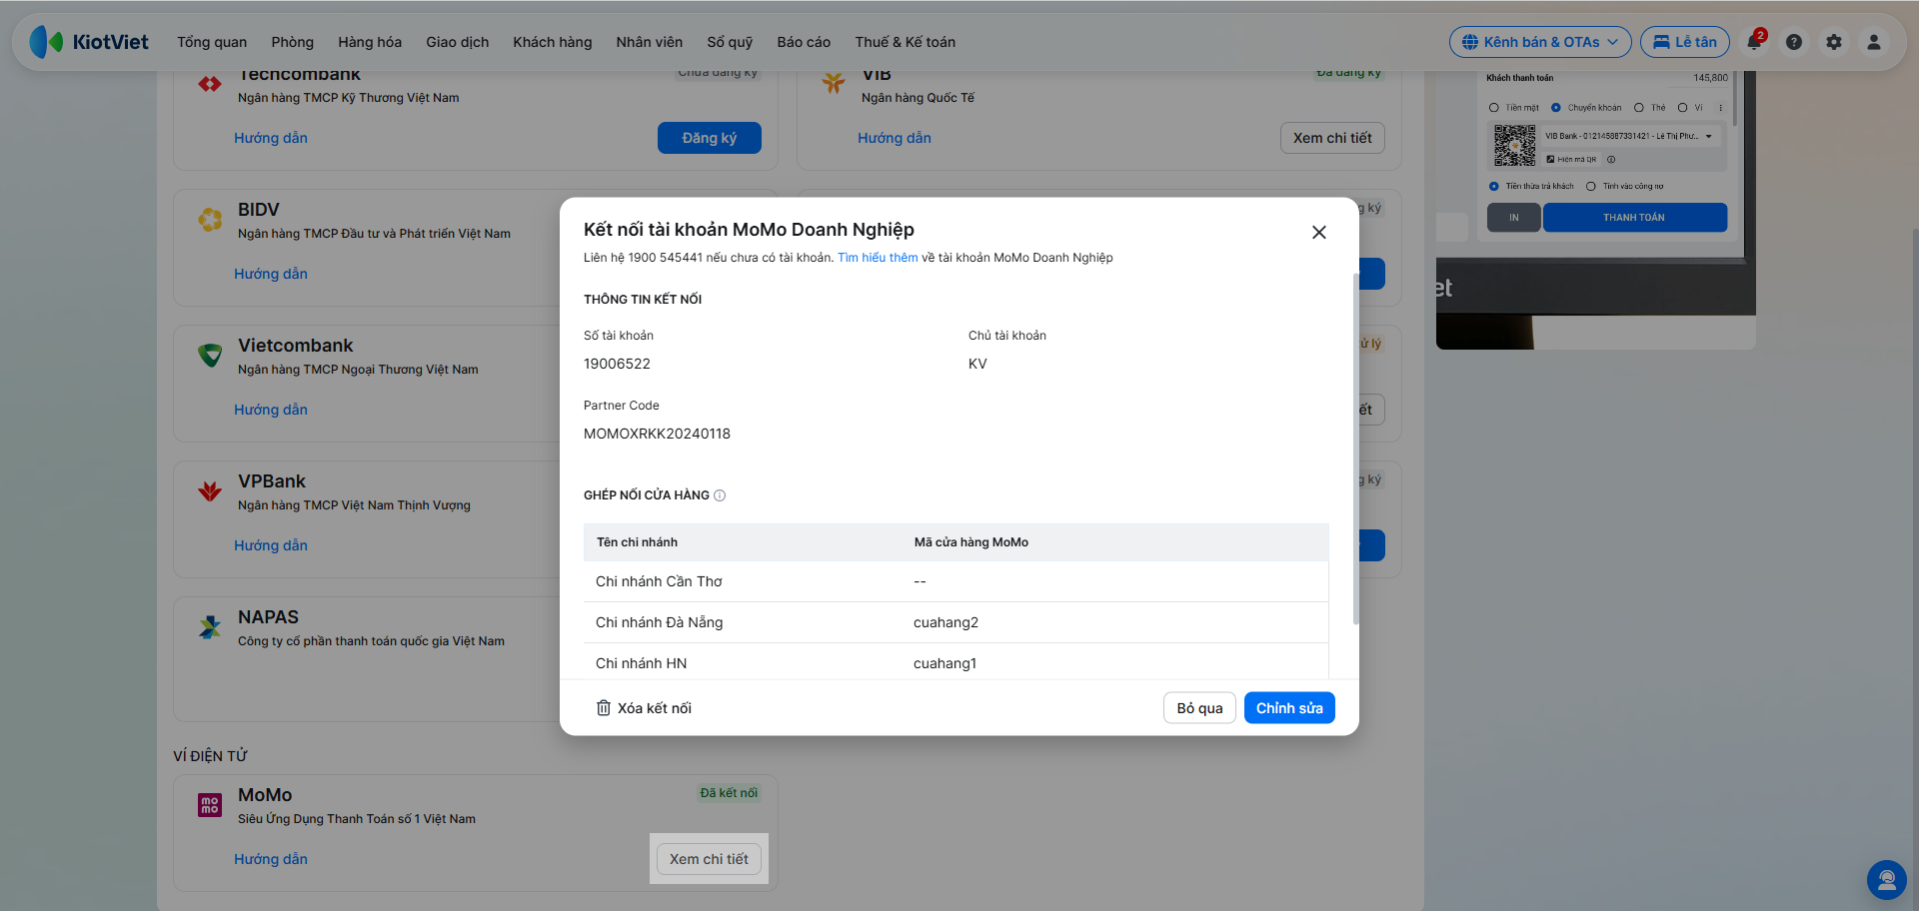This screenshot has width=1919, height=911.
Task: Open the notifications bell
Action: tap(1754, 42)
